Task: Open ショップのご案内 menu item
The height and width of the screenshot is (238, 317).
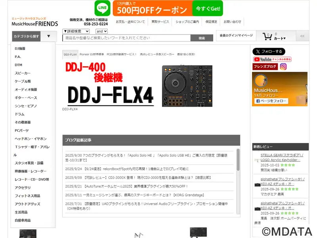Action: (x=187, y=22)
